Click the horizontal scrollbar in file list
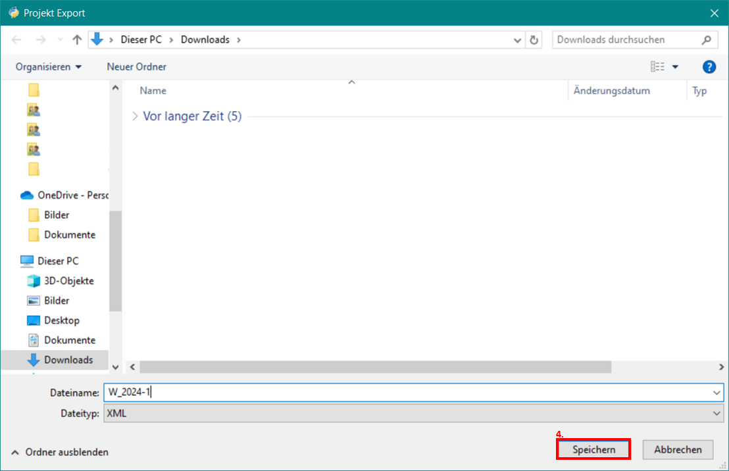This screenshot has height=471, width=729. pyautogui.click(x=375, y=366)
